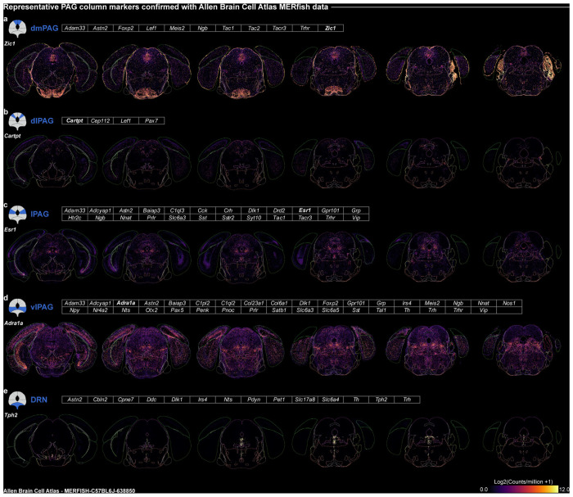The height and width of the screenshot is (497, 573).
Task: Click the dmPAG column diagram icon
Action: pos(15,29)
